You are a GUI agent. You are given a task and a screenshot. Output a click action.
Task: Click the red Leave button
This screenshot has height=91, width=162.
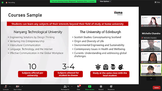click(x=156, y=88)
